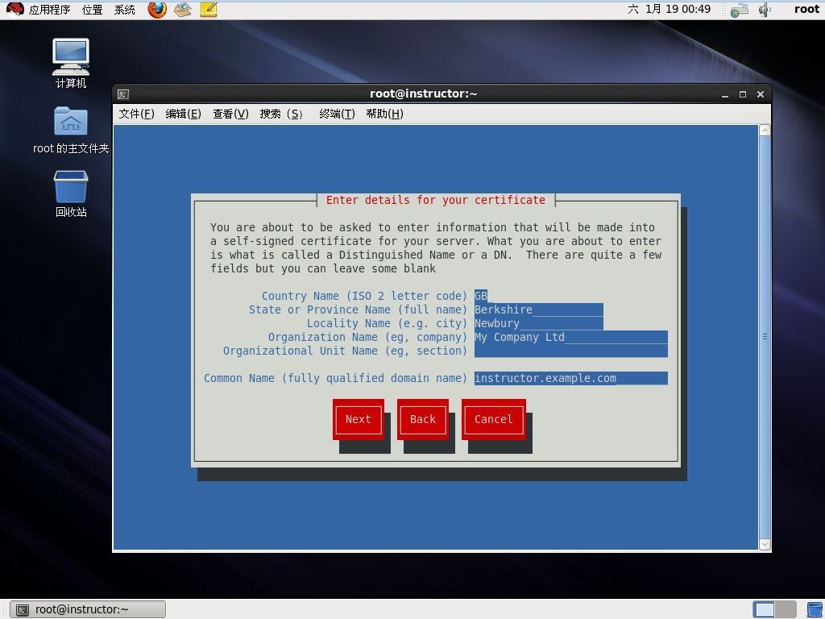This screenshot has height=619, width=825.
Task: Open the 应用程序 menu
Action: [49, 10]
